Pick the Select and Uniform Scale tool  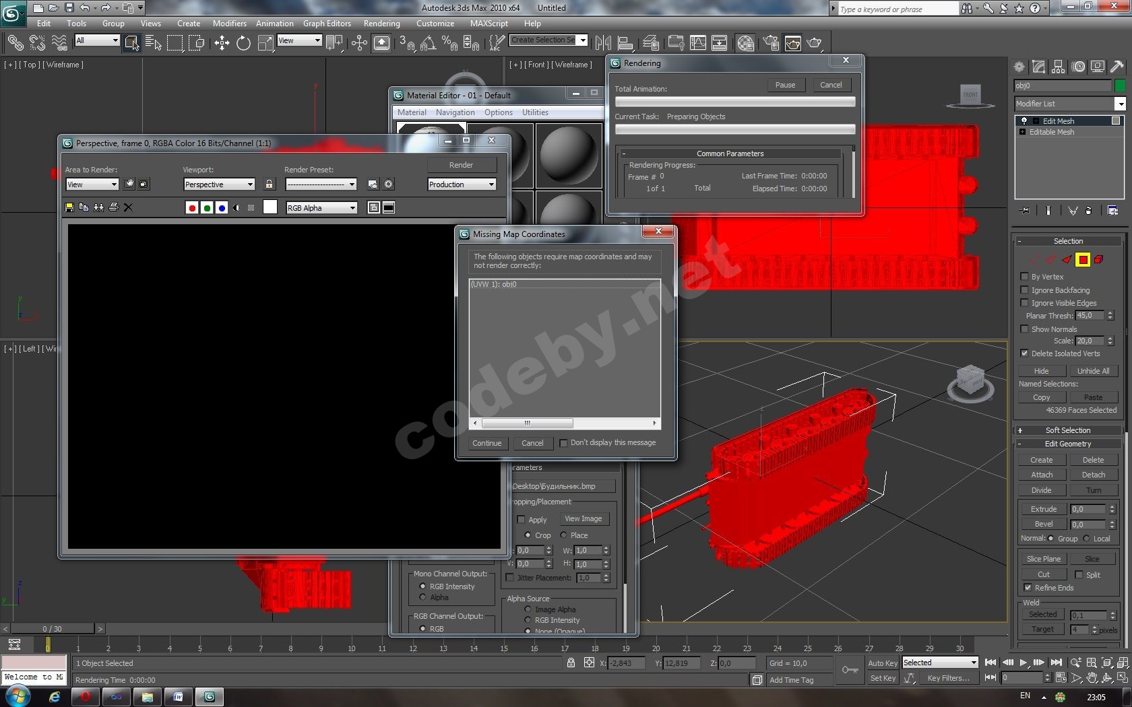[265, 43]
